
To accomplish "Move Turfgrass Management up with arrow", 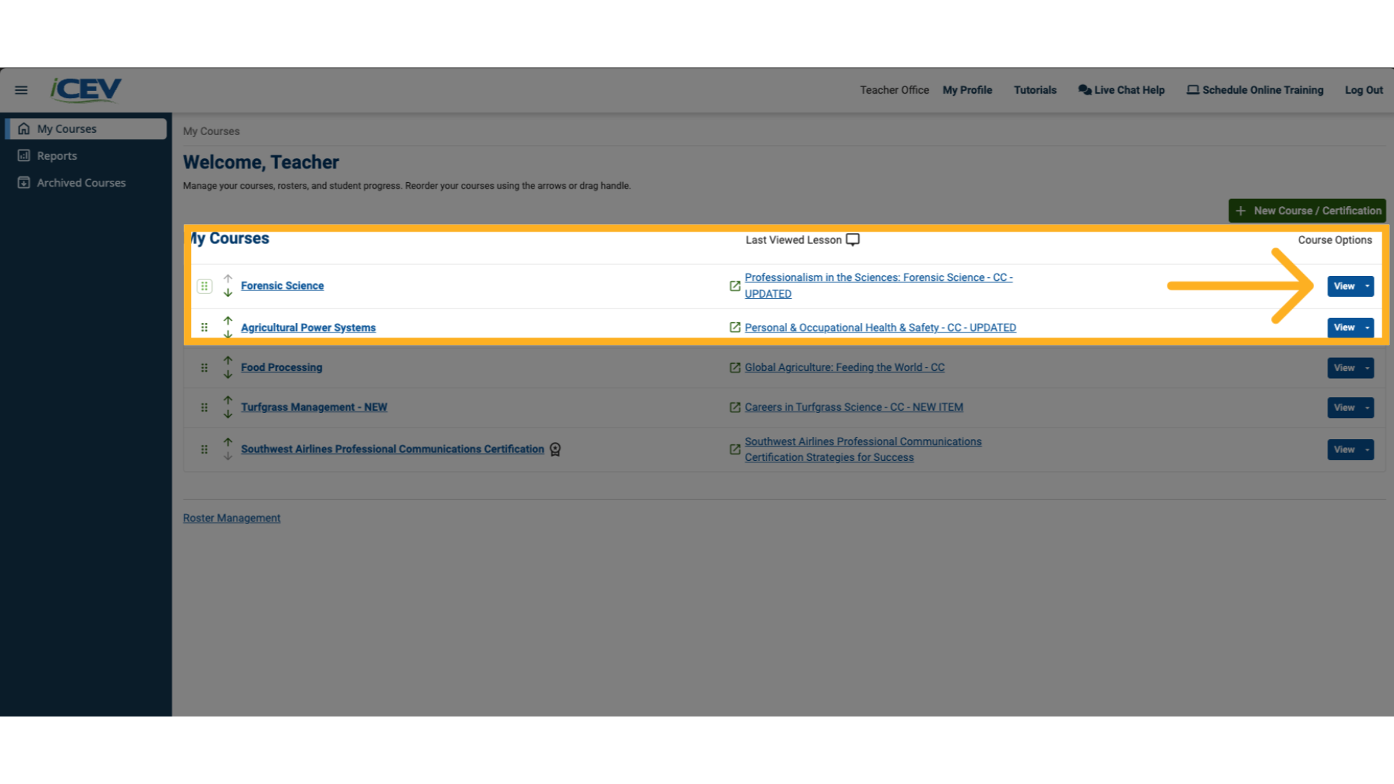I will pos(228,401).
